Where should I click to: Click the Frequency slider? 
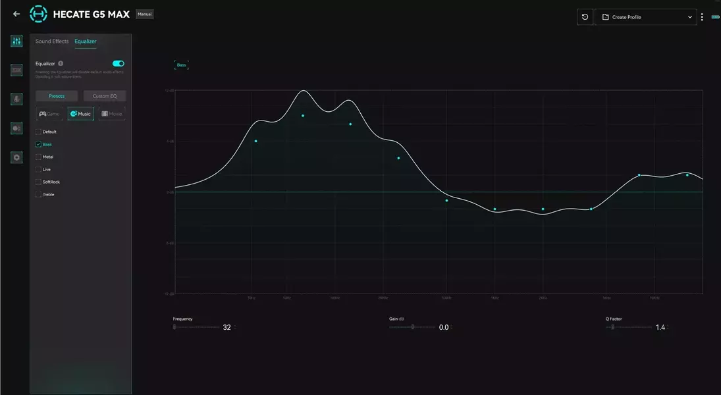[197, 327]
